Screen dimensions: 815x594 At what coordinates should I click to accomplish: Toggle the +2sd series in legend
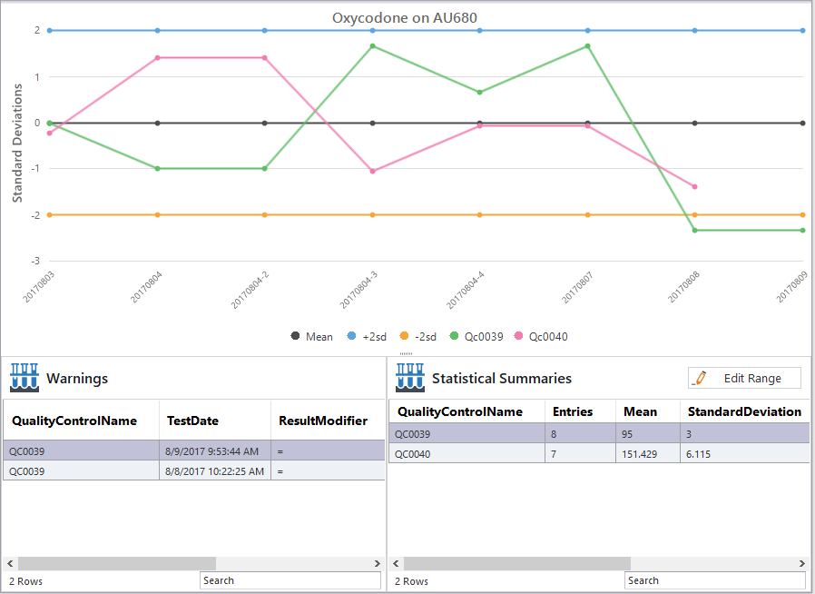367,337
